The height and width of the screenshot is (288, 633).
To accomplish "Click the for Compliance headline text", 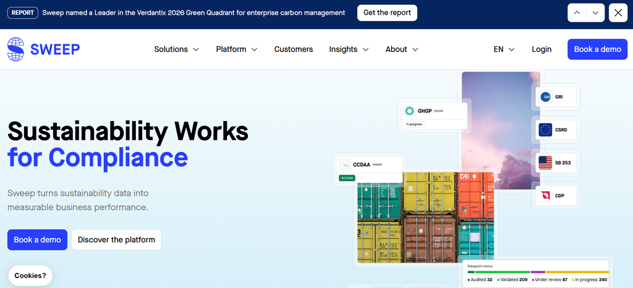I will click(x=98, y=158).
